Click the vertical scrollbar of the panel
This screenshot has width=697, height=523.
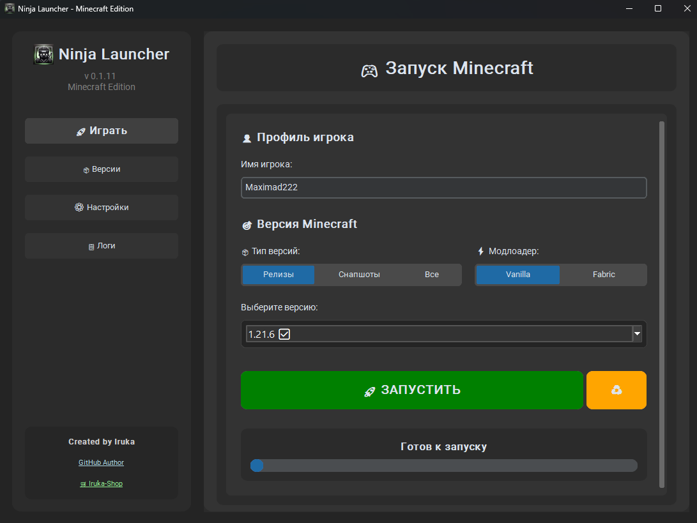click(x=661, y=305)
